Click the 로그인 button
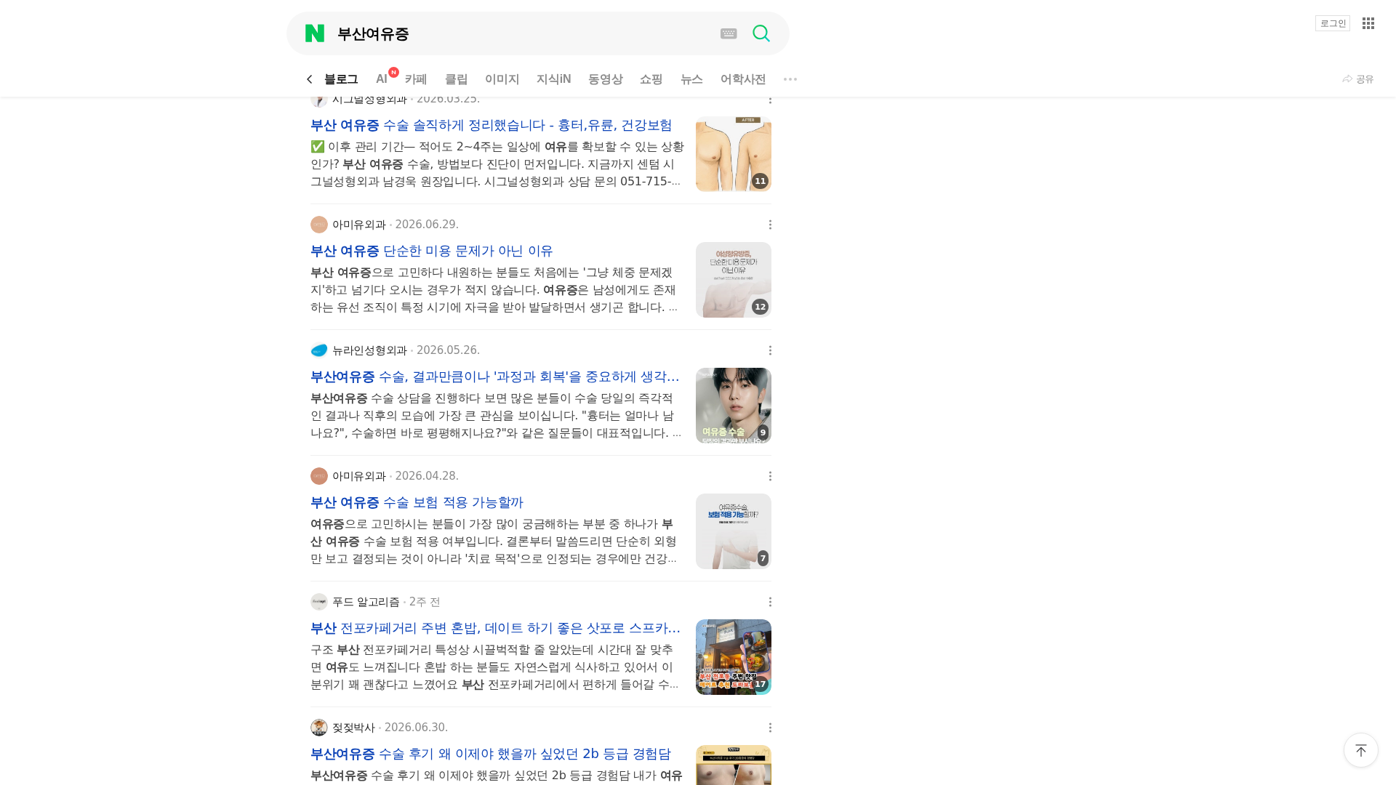Viewport: 1396px width, 785px height. [1333, 23]
